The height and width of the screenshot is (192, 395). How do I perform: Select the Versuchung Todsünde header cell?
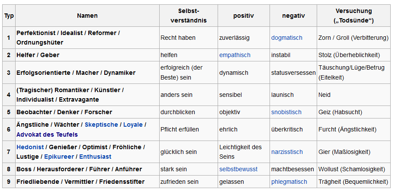pos(354,16)
